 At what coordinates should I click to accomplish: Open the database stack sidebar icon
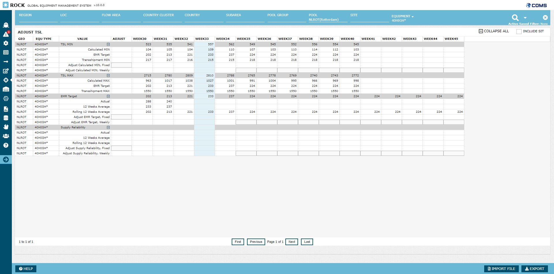pyautogui.click(x=6, y=118)
